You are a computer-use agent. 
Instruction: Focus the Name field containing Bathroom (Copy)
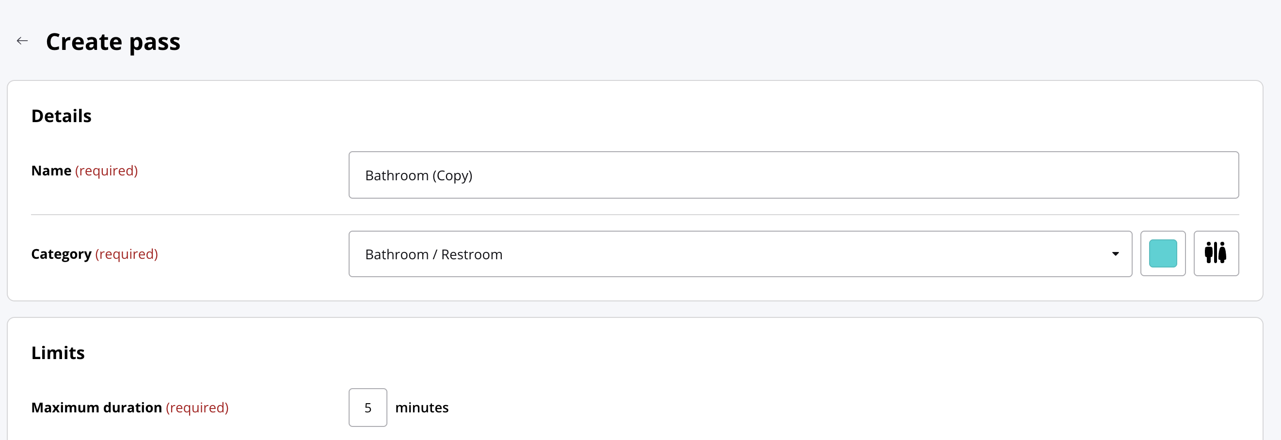(x=794, y=175)
